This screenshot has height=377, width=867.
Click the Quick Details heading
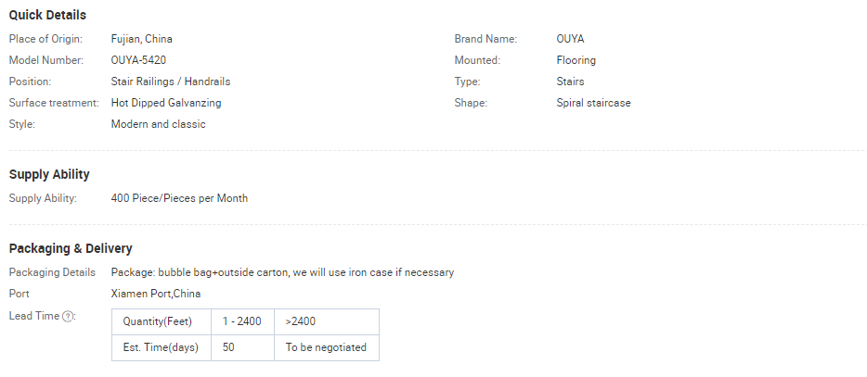pos(47,15)
